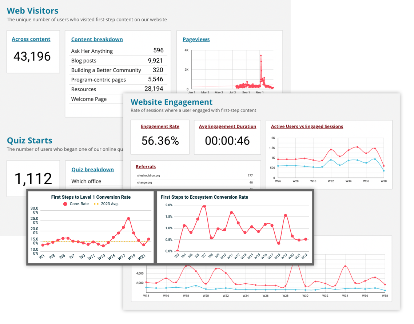Click the W19 peak point on Ecosystem chart
The width and height of the screenshot is (414, 324).
pyautogui.click(x=286, y=215)
